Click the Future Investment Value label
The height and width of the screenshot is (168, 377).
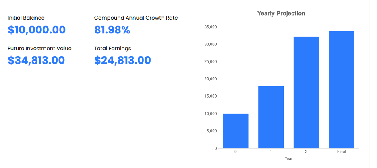(39, 49)
